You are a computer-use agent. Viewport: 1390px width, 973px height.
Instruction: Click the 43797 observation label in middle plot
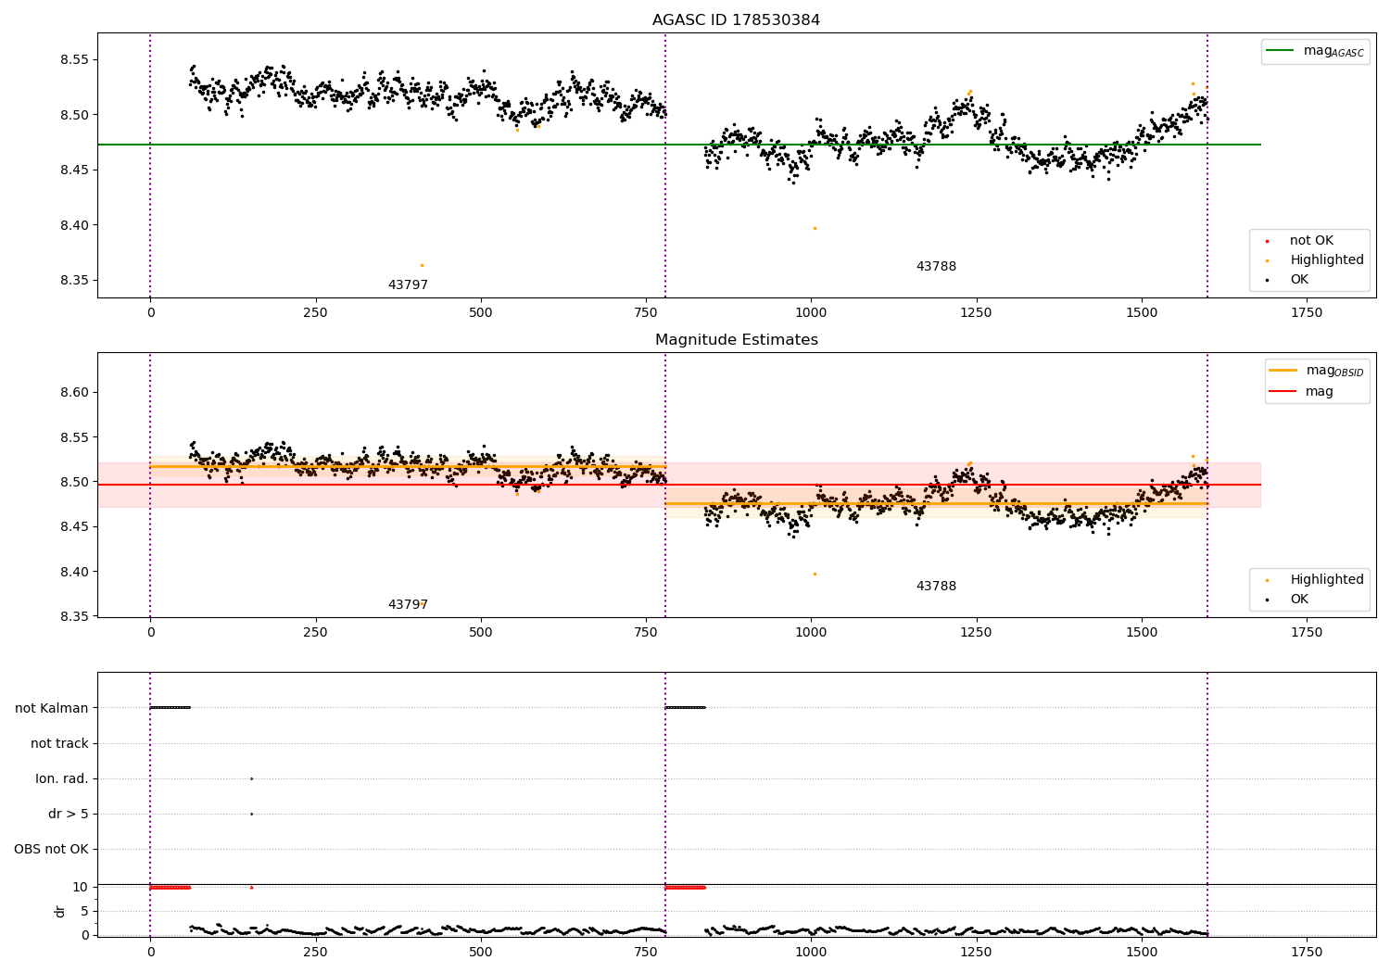click(x=408, y=605)
